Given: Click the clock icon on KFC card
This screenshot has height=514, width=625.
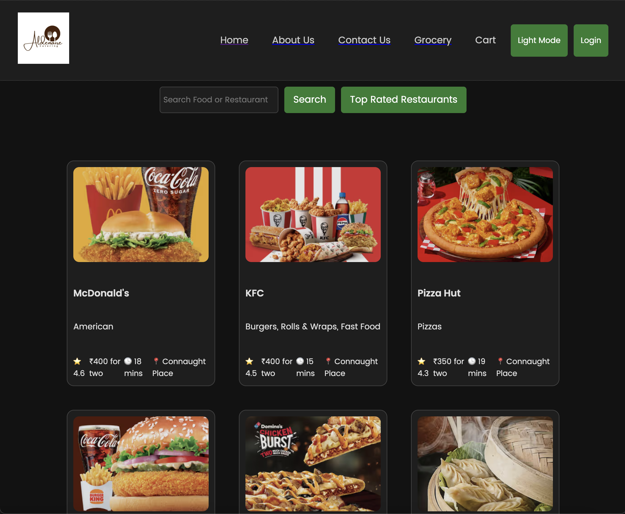Looking at the screenshot, I should pos(300,361).
